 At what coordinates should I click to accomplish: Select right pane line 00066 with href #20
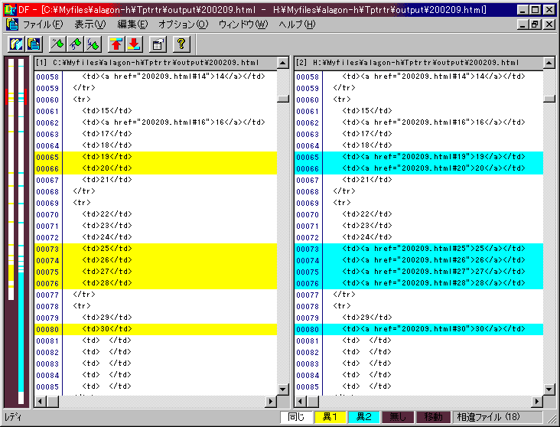[x=419, y=168]
